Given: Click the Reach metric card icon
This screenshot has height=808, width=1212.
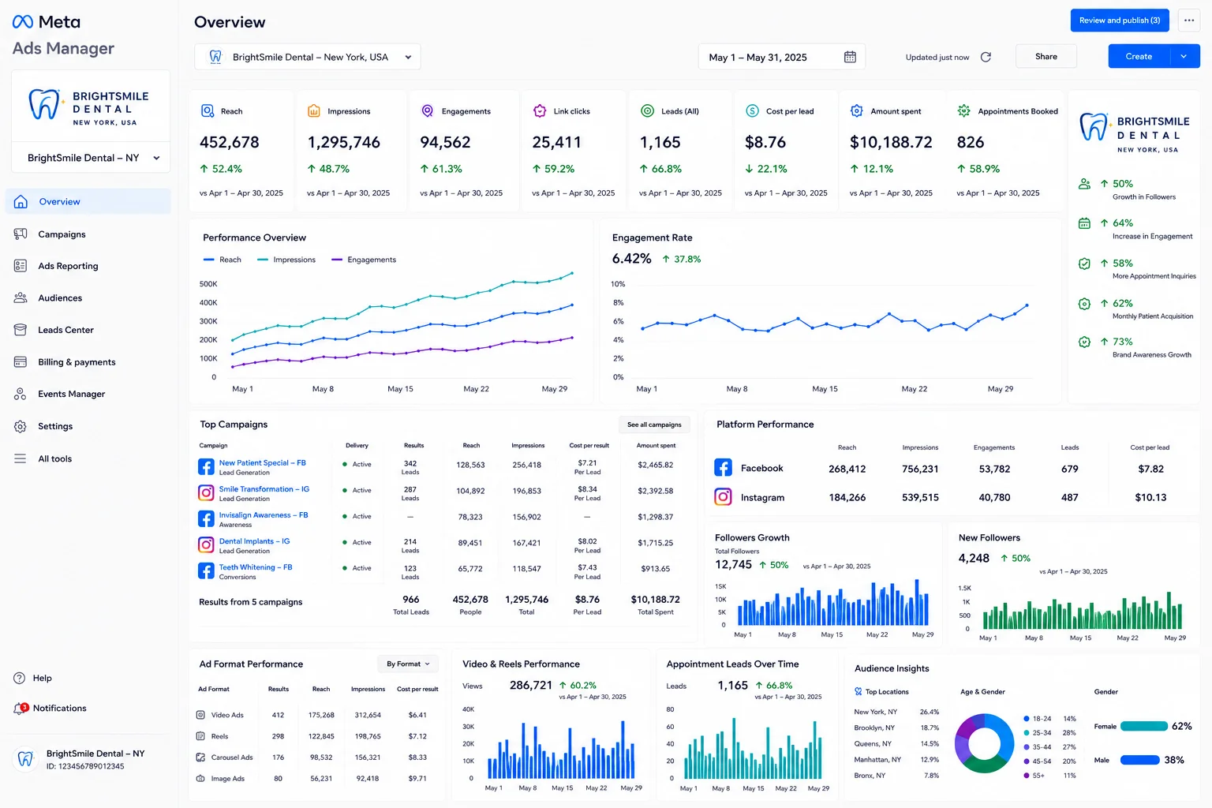Looking at the screenshot, I should [208, 111].
